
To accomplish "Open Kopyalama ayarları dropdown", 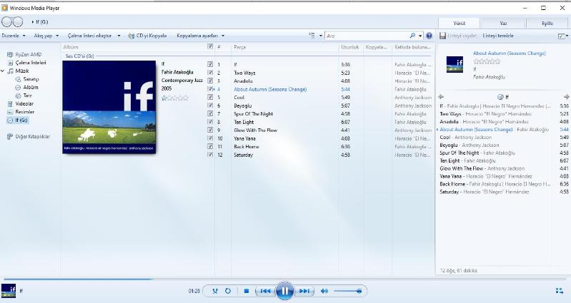I will 201,36.
